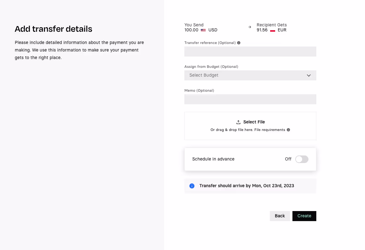Click the 'Schedule in advance' label
365x250 pixels.
[213, 159]
